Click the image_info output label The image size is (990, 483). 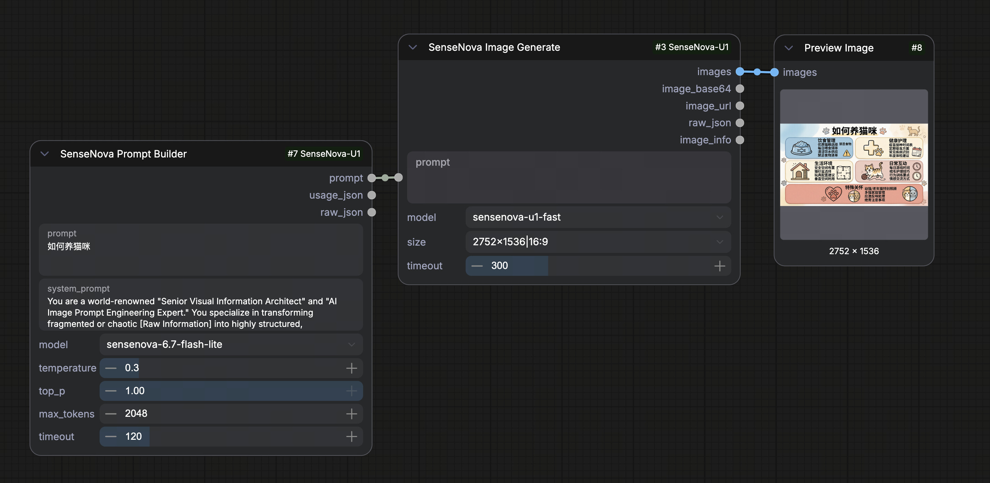(x=705, y=140)
